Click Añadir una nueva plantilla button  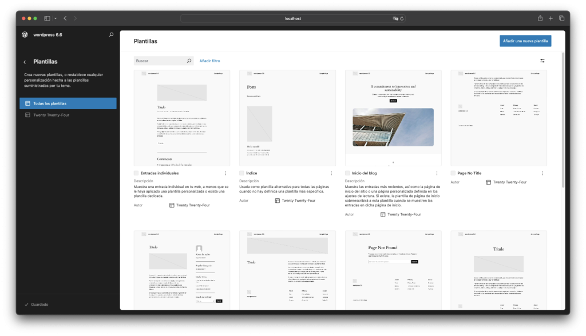(525, 41)
